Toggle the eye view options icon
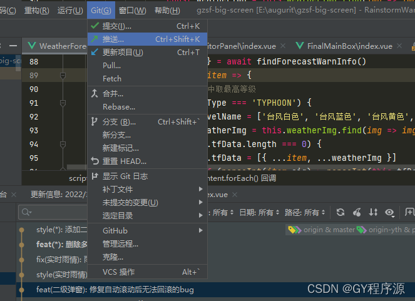Viewport: 415px width, 301px height. point(389,212)
